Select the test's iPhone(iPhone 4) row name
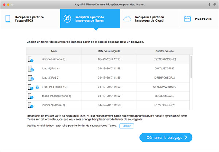The image size is (219, 152). pos(57,96)
